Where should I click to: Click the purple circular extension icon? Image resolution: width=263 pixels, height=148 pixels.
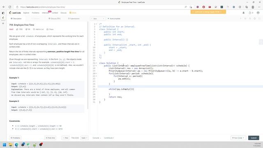click(x=198, y=7)
